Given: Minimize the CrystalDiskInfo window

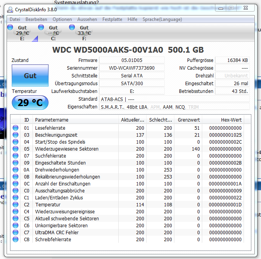Looking at the screenshot, I should click(x=221, y=8).
